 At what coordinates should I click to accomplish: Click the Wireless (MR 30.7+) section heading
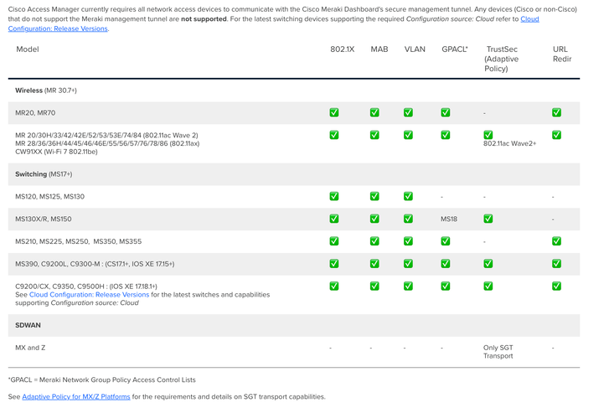pos(46,90)
